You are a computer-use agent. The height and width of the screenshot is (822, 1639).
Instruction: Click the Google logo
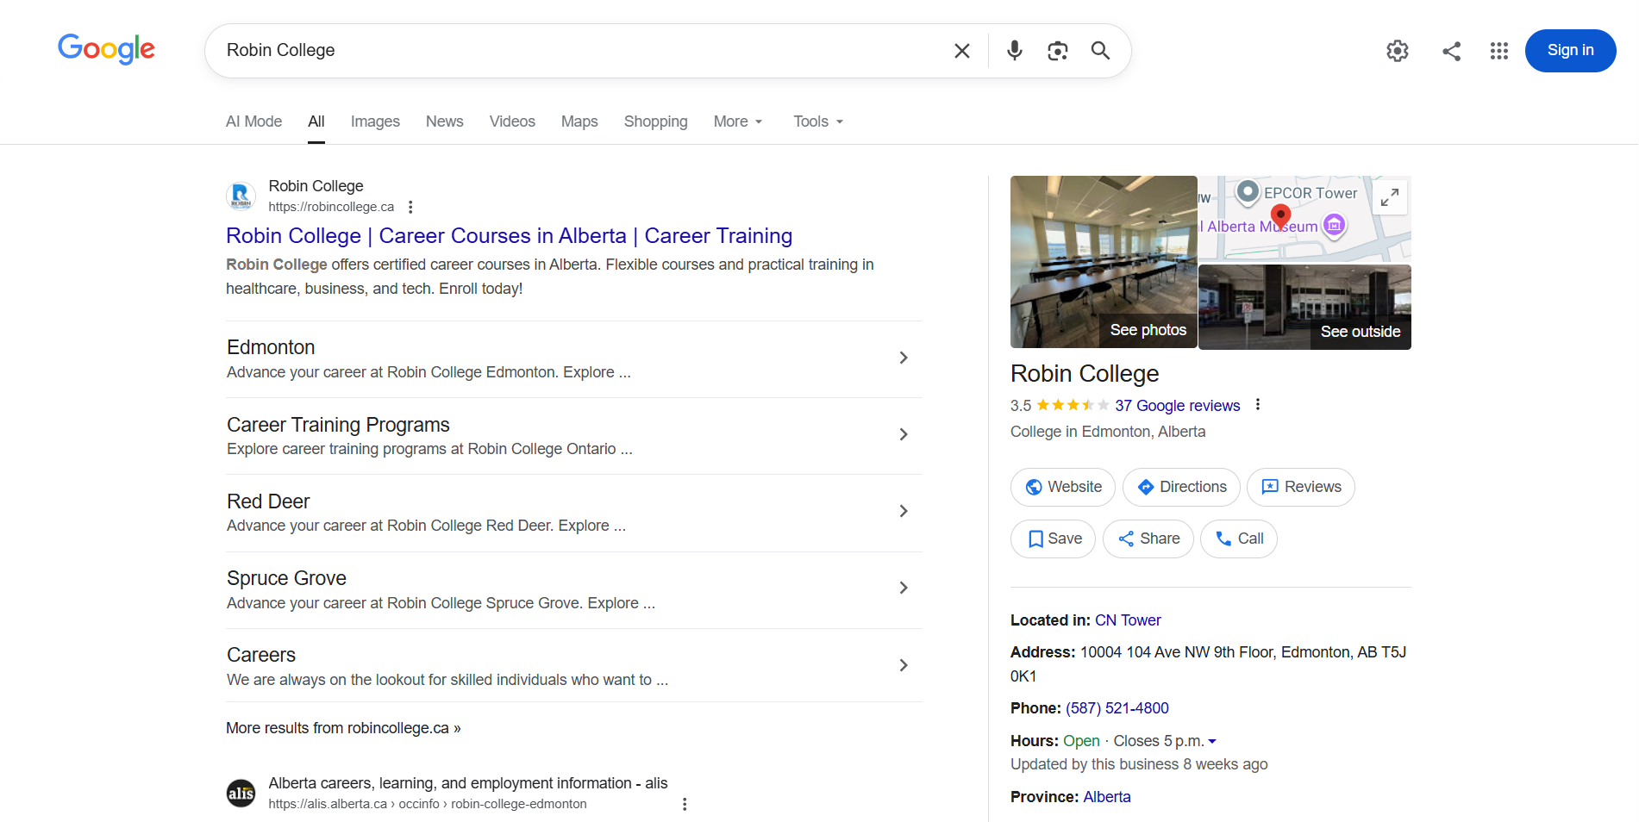[x=106, y=49]
